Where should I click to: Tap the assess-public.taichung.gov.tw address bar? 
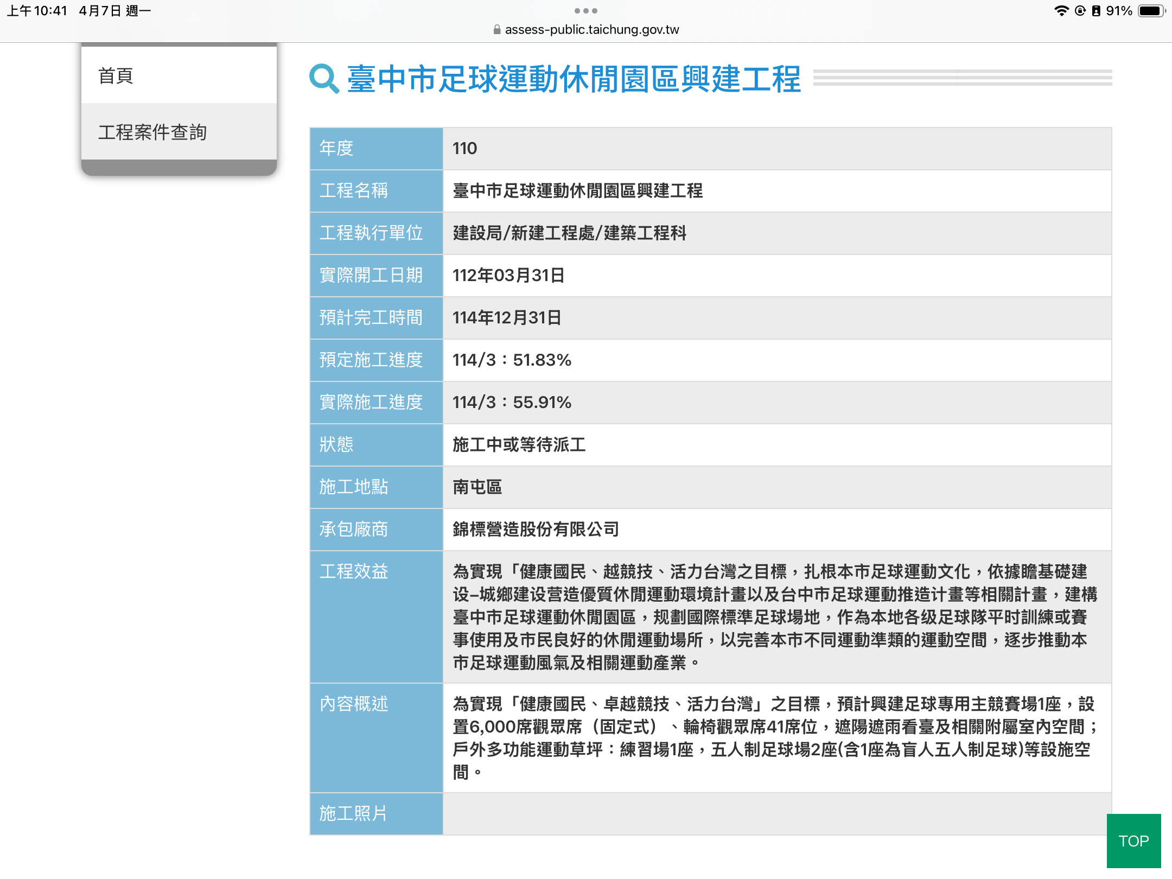pos(591,30)
